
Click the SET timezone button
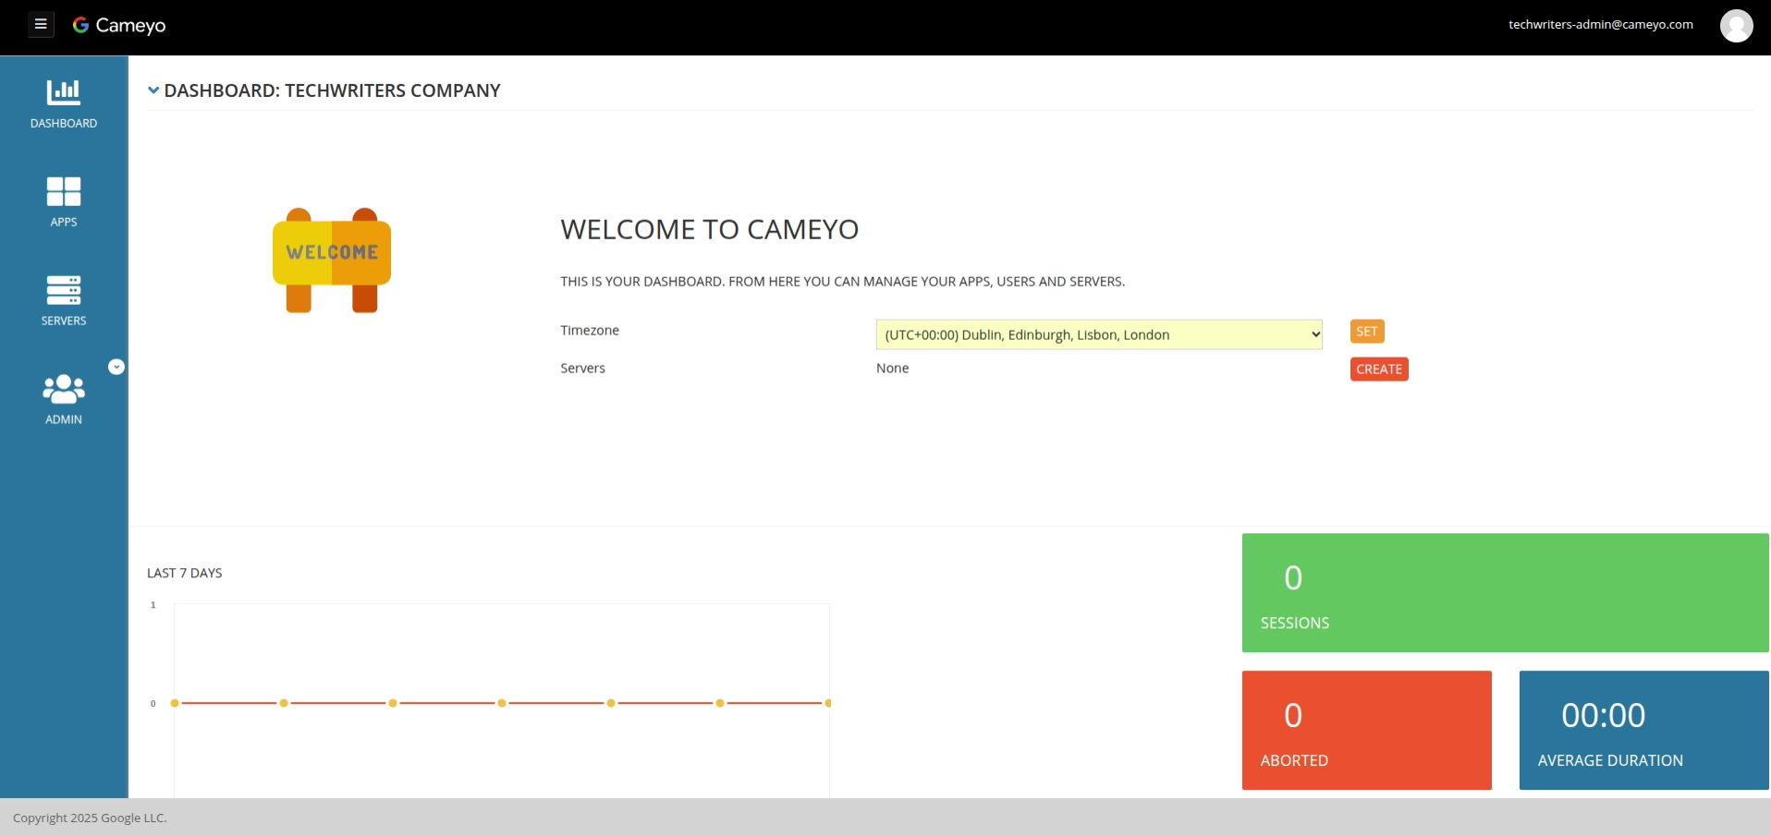click(x=1367, y=332)
